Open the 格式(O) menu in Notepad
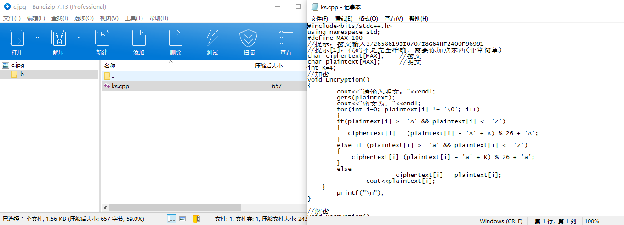 (x=368, y=19)
